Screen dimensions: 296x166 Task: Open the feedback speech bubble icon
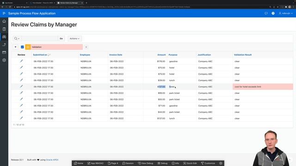coord(266,13)
